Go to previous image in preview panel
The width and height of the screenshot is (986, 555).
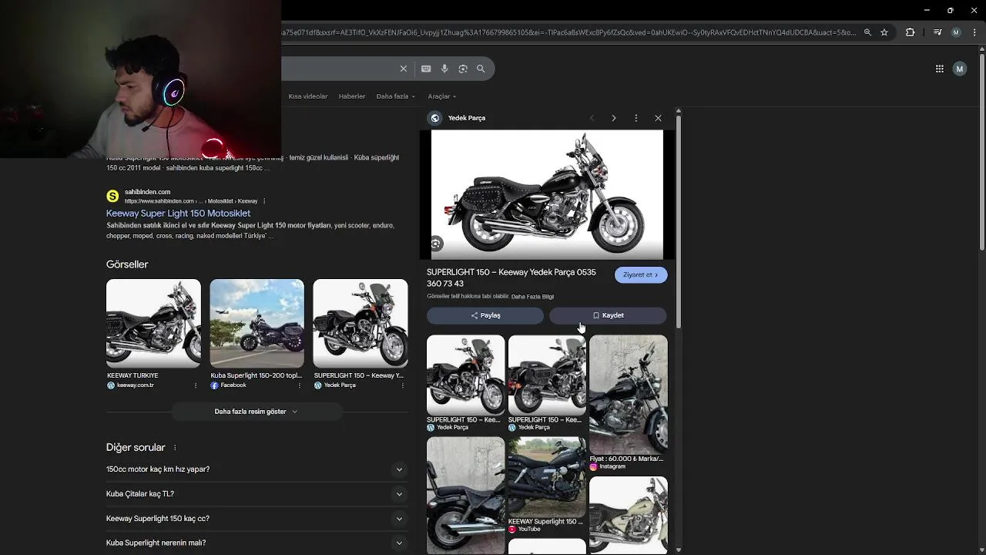(592, 118)
